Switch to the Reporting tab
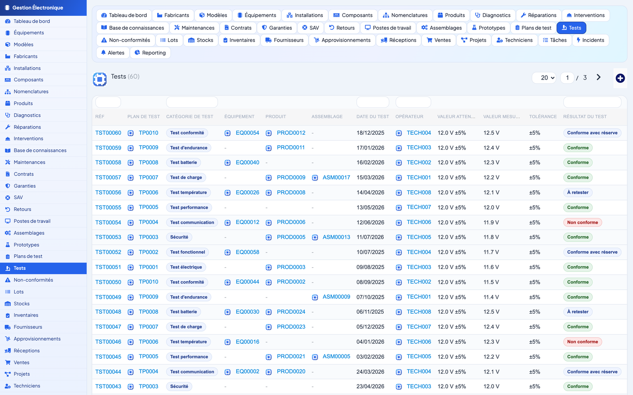The width and height of the screenshot is (633, 395). pyautogui.click(x=150, y=52)
